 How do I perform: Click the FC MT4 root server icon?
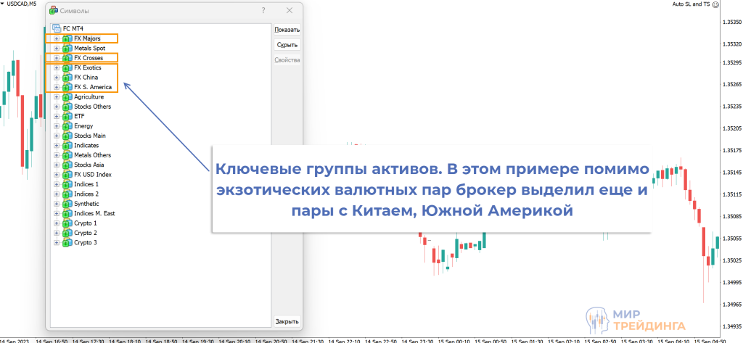(56, 28)
